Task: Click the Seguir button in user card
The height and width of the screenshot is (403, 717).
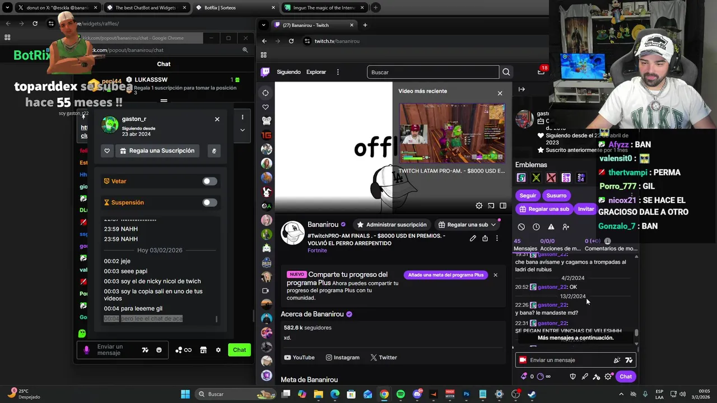Action: 528,195
